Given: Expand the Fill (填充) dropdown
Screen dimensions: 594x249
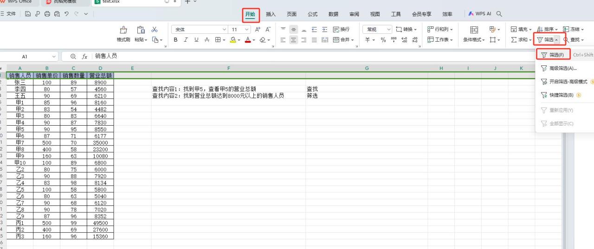Looking at the screenshot, I should [x=530, y=29].
